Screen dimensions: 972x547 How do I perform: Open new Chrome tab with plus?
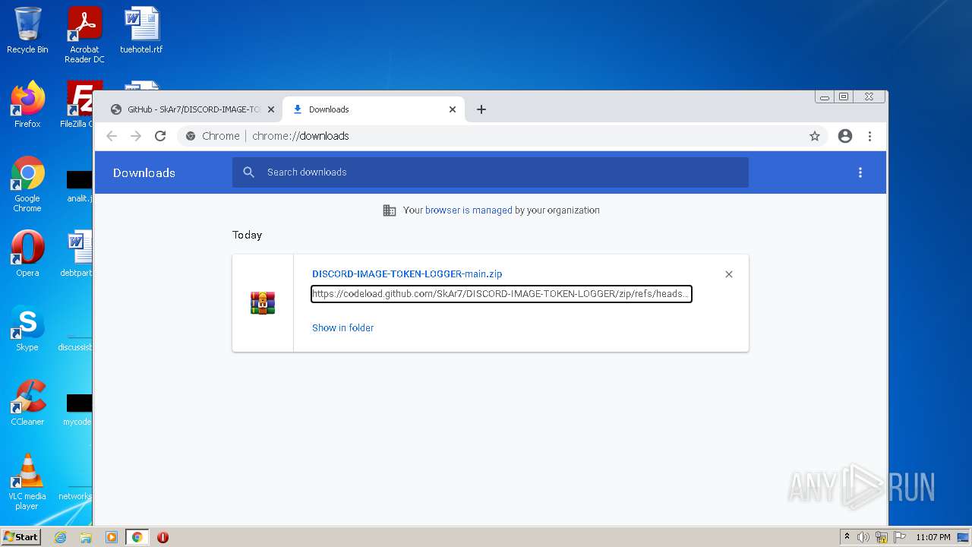tap(481, 109)
